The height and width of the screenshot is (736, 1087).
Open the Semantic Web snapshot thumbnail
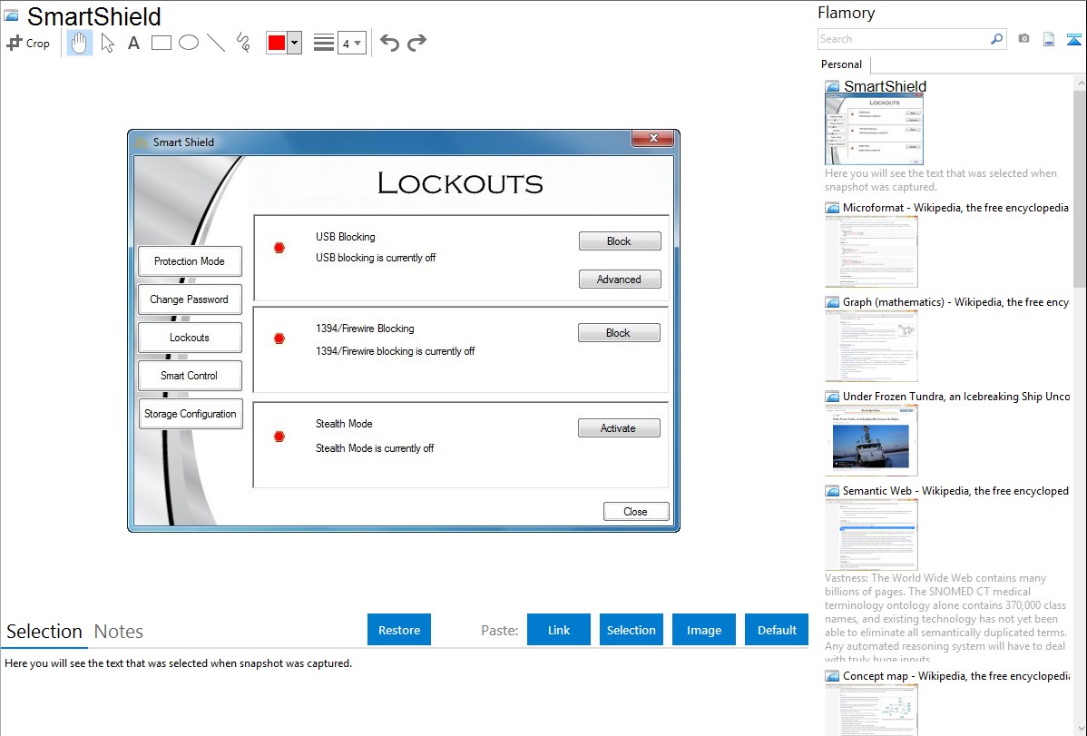871,535
